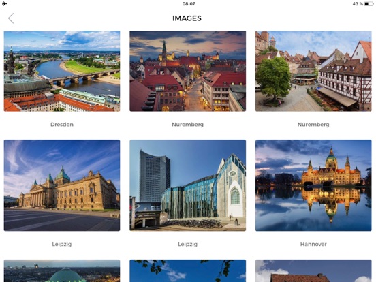Open the green dome aerial image
This screenshot has width=376, height=282.
click(62, 270)
